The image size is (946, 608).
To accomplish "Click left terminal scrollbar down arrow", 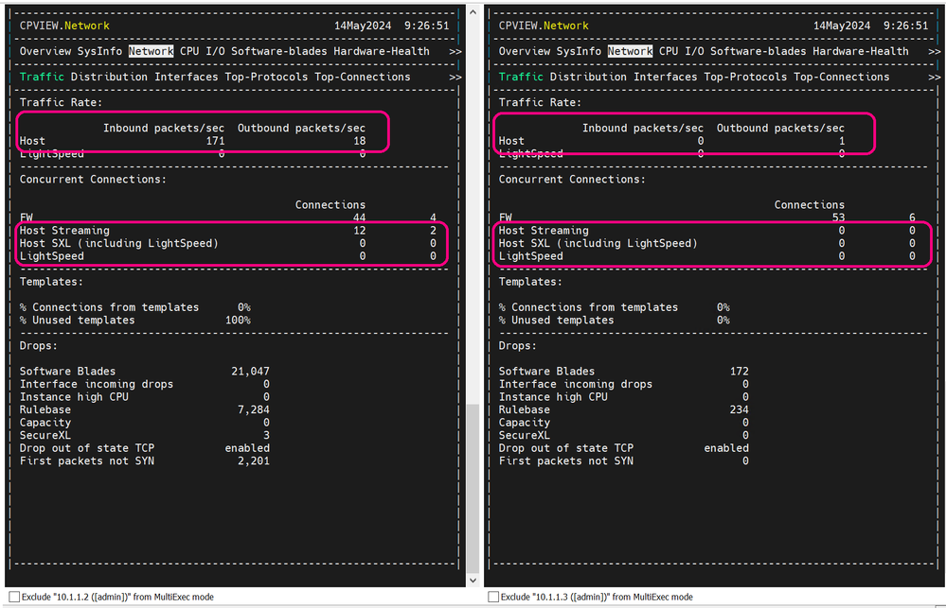I will pos(473,579).
